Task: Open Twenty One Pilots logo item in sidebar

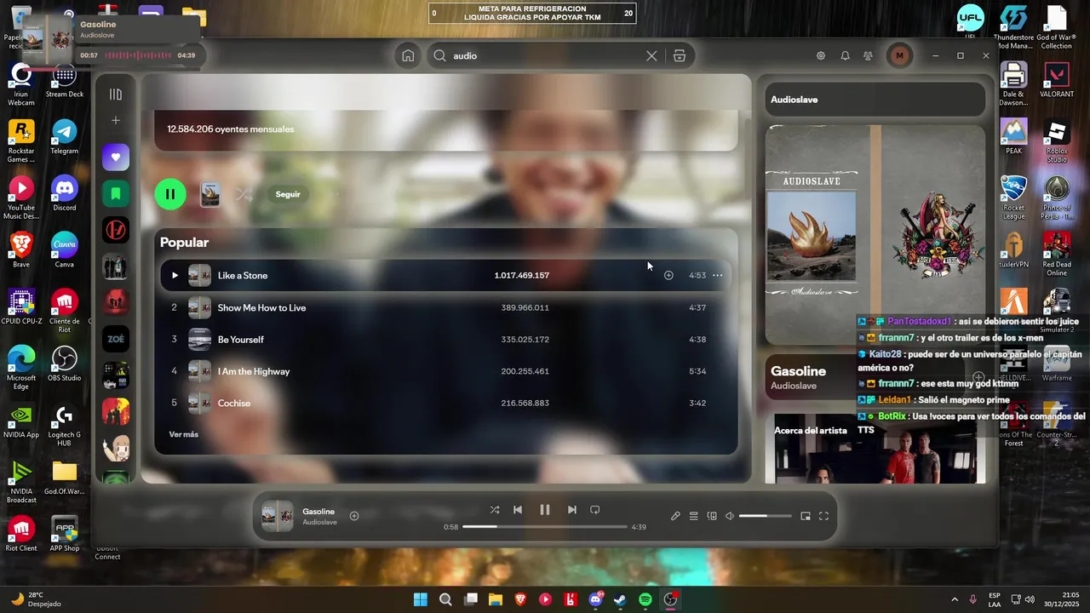Action: [116, 230]
